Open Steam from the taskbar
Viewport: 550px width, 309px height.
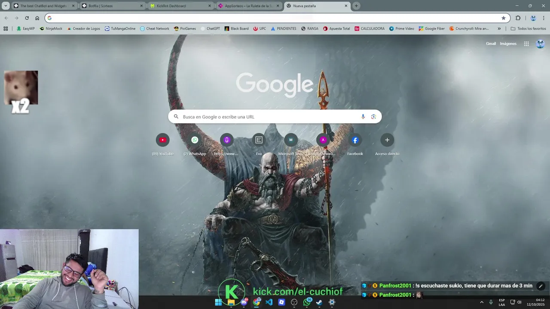[x=319, y=302]
